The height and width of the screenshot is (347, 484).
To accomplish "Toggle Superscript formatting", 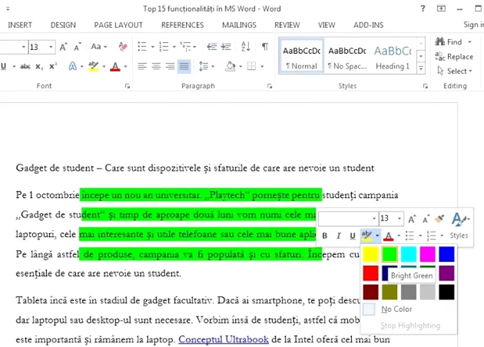I will tap(53, 66).
